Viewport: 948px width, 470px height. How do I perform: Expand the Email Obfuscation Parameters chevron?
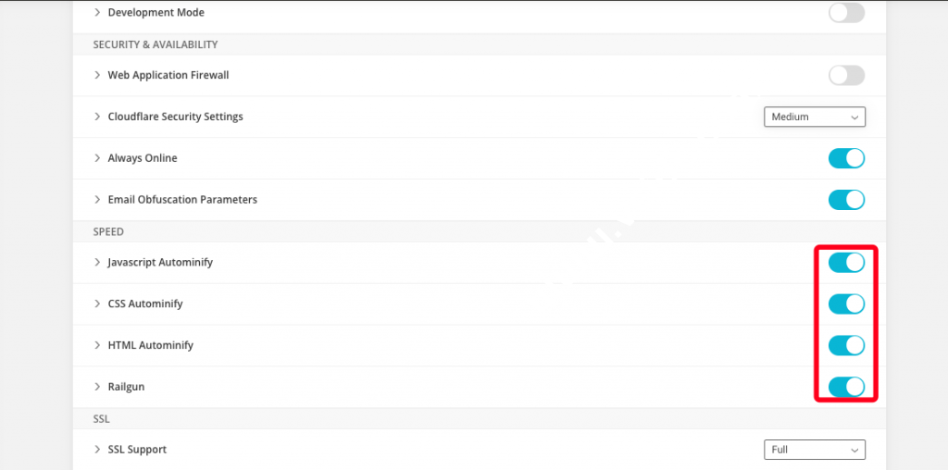[97, 200]
